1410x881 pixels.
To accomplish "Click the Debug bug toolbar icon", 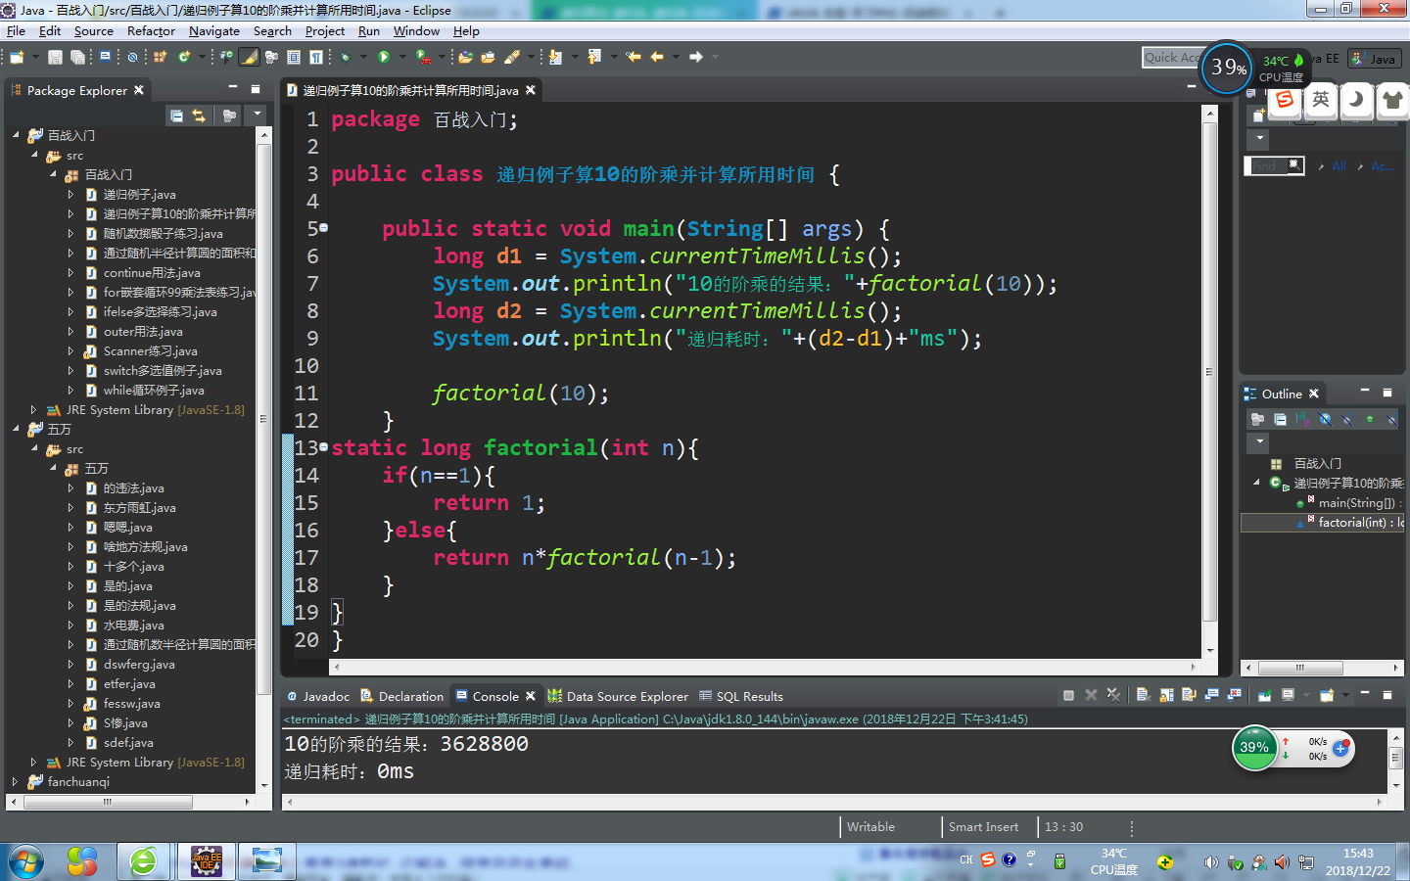I will click(345, 57).
